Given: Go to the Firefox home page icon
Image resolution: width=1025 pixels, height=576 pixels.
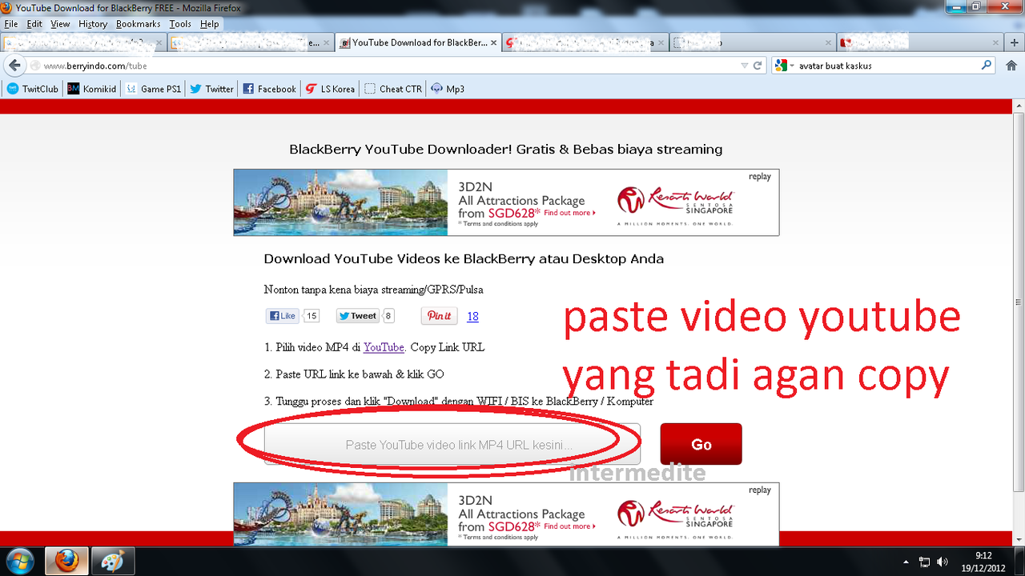Looking at the screenshot, I should (x=1010, y=66).
